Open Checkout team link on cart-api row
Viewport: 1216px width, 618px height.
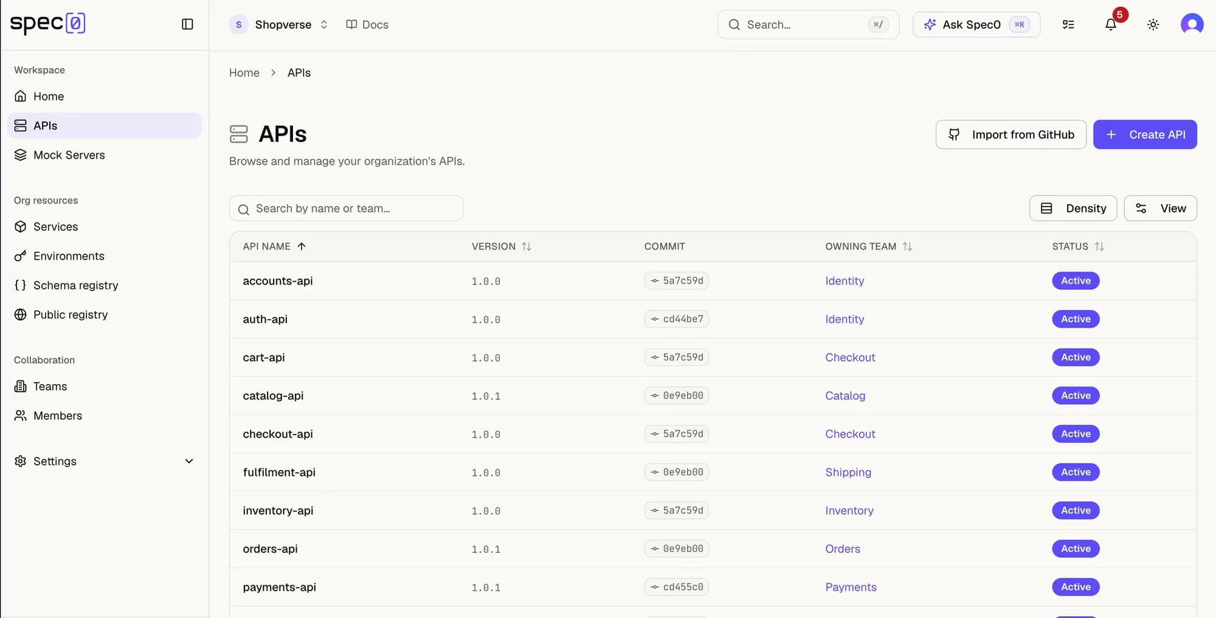[850, 357]
